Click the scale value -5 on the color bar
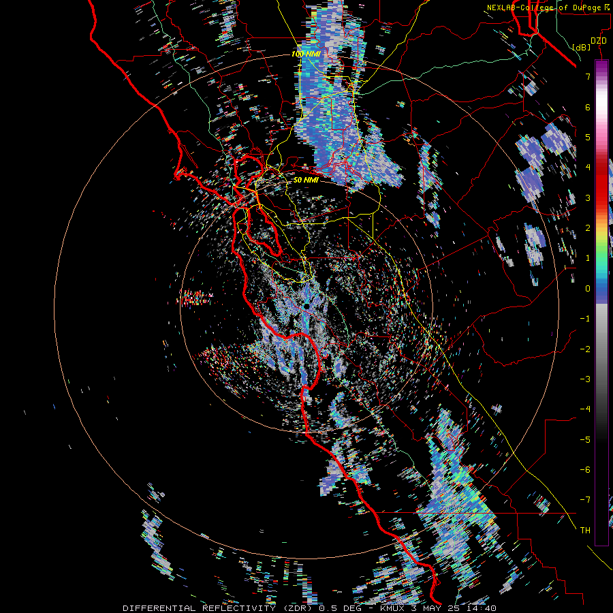The width and height of the screenshot is (613, 613). 585,440
